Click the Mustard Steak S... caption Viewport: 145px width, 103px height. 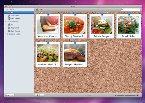click(x=48, y=64)
